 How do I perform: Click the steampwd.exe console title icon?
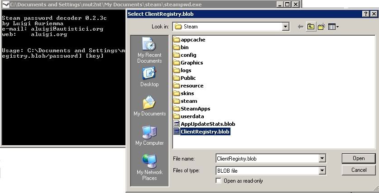click(x=6, y=5)
